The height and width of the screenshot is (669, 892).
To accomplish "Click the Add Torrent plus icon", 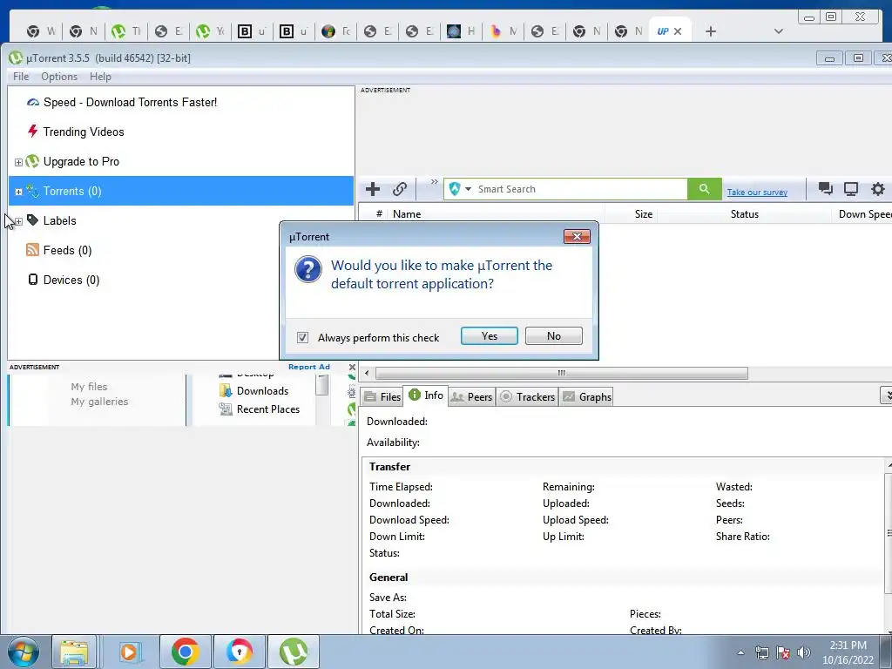I will pyautogui.click(x=373, y=189).
